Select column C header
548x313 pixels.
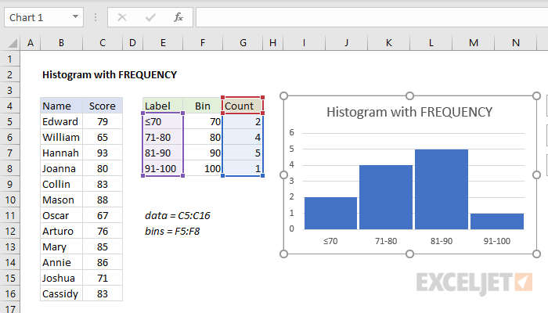[103, 43]
